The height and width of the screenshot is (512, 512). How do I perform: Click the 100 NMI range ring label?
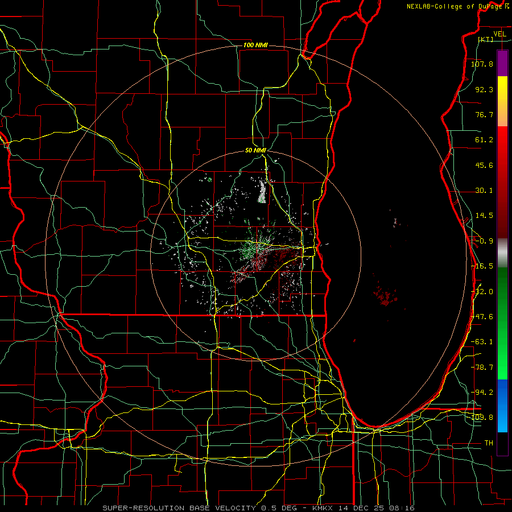[x=255, y=45]
